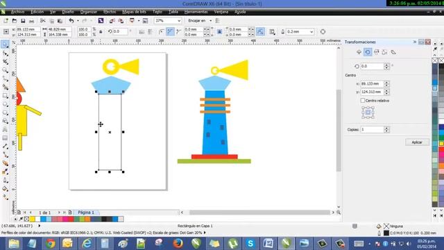Open Google Chrome from taskbar
444x250 pixels.
click(x=51, y=244)
